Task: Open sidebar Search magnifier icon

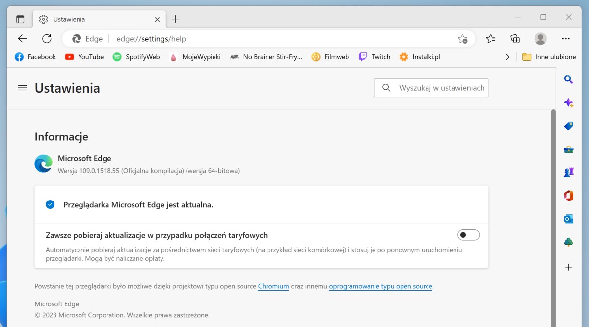Action: [x=568, y=79]
